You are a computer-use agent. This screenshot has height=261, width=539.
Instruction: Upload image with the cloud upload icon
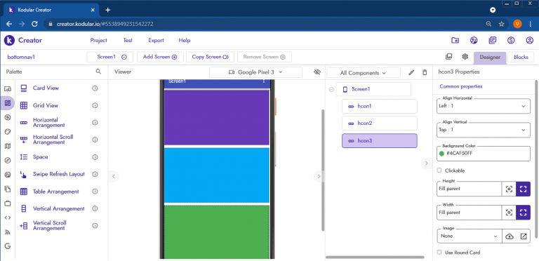[x=510, y=236]
